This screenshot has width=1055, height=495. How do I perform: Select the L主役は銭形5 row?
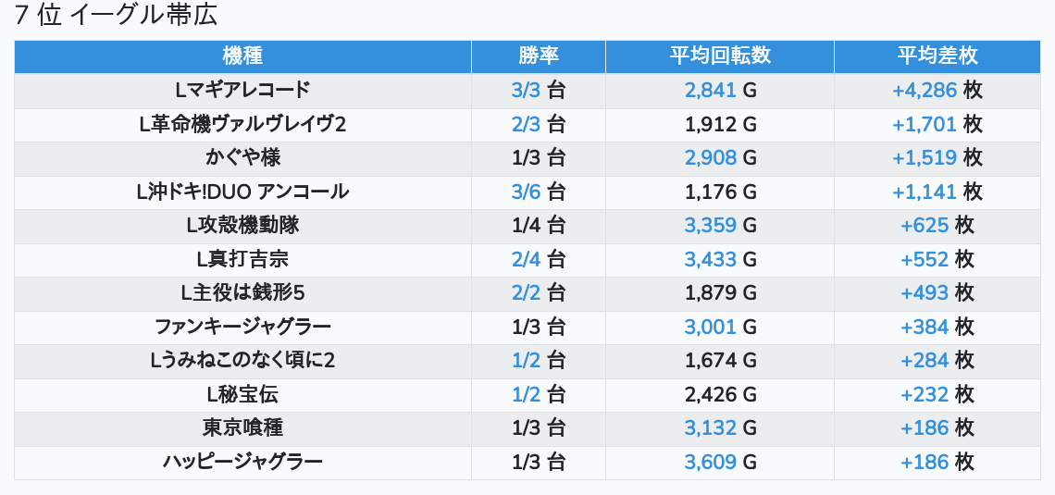[x=242, y=293]
